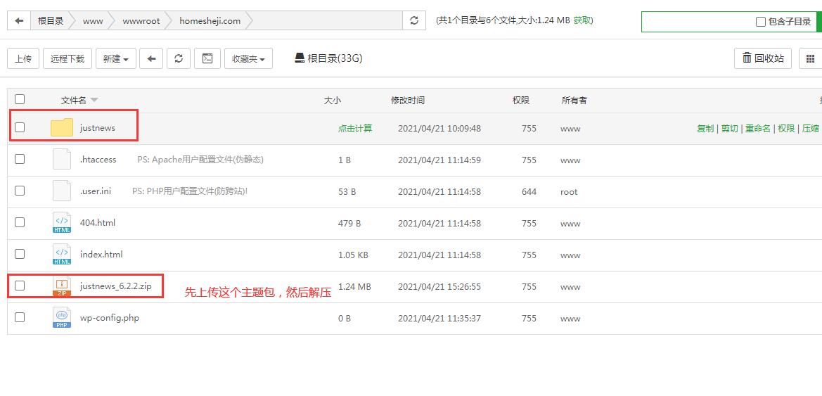Click the 644 permission value

coord(529,192)
